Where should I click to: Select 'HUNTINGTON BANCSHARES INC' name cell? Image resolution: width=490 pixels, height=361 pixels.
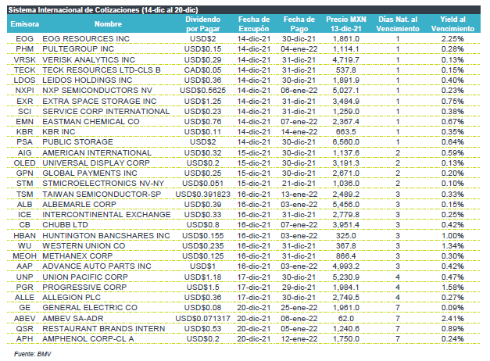click(x=106, y=236)
